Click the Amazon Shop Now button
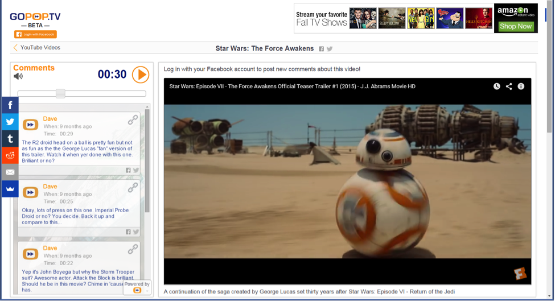Viewport: 555px width, 301px height. 516,26
